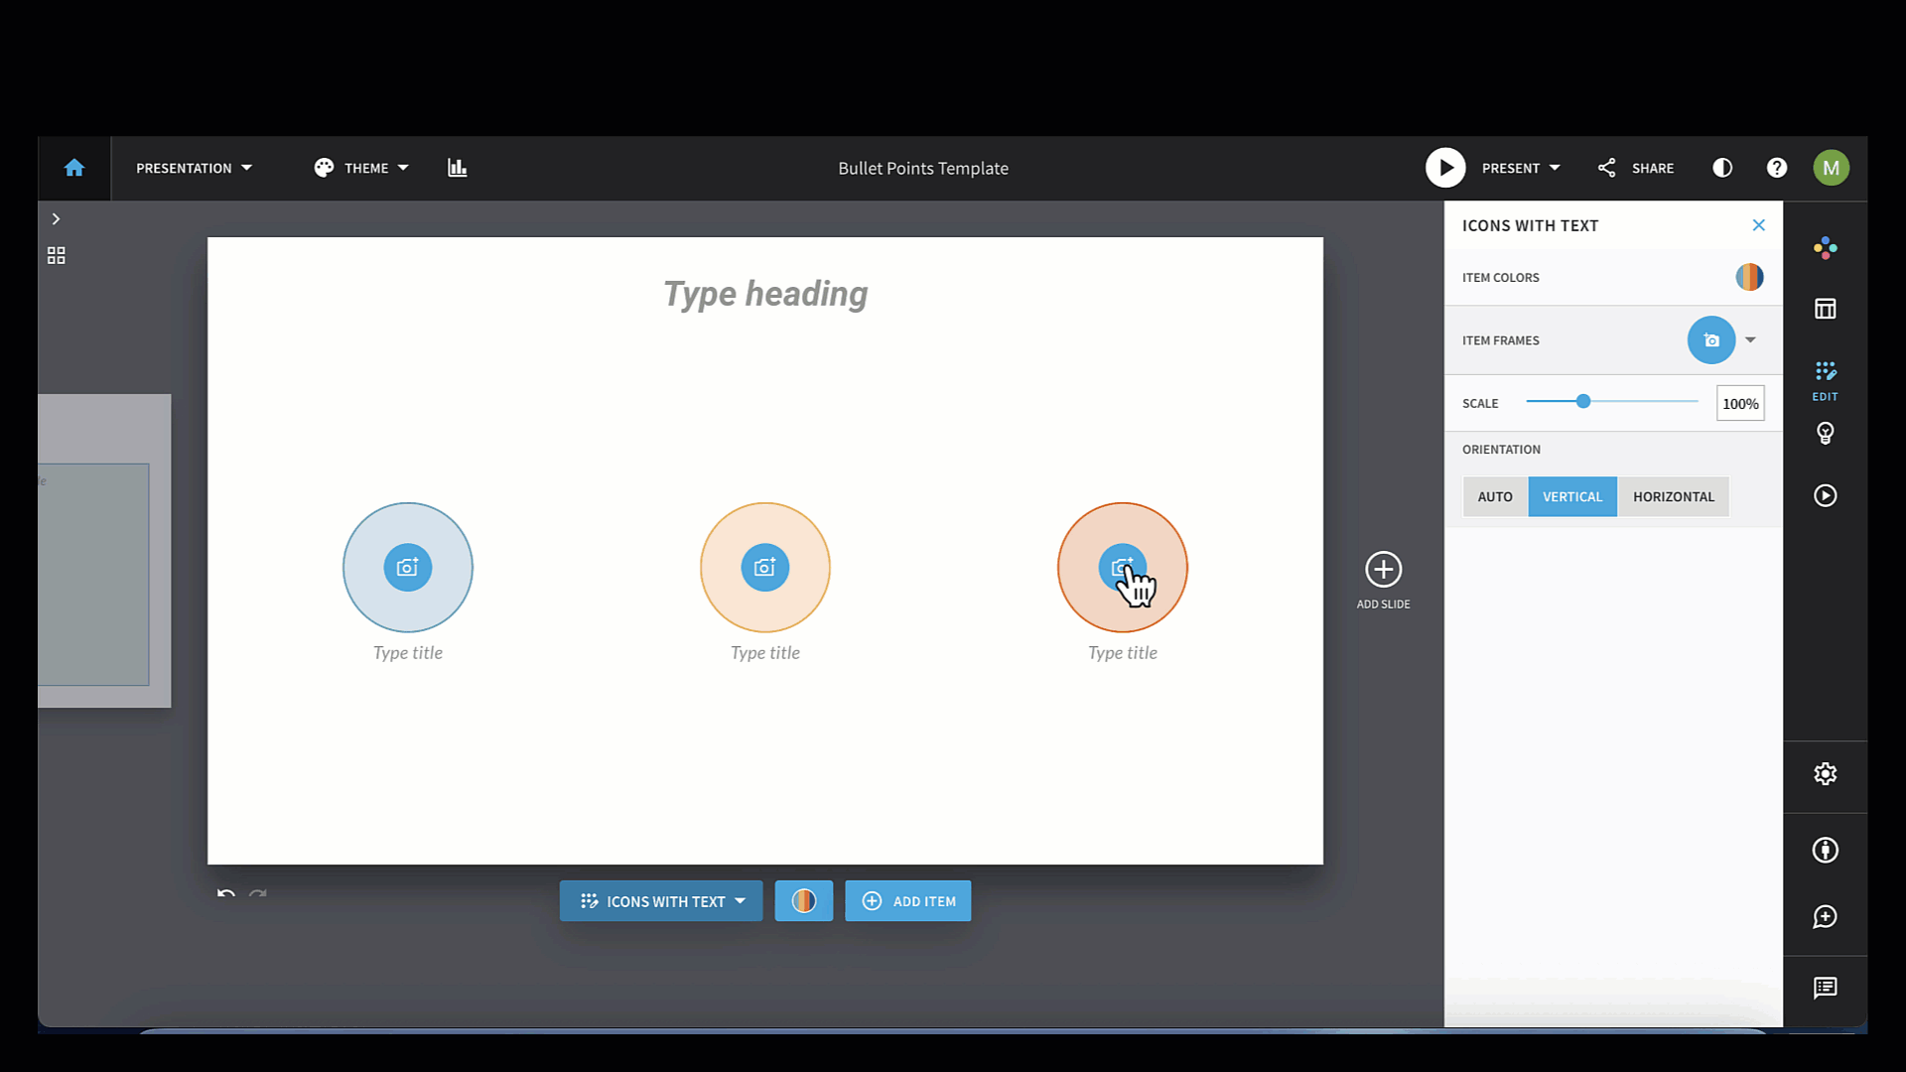The width and height of the screenshot is (1906, 1072).
Task: Set orientation to Vertical
Action: point(1572,496)
